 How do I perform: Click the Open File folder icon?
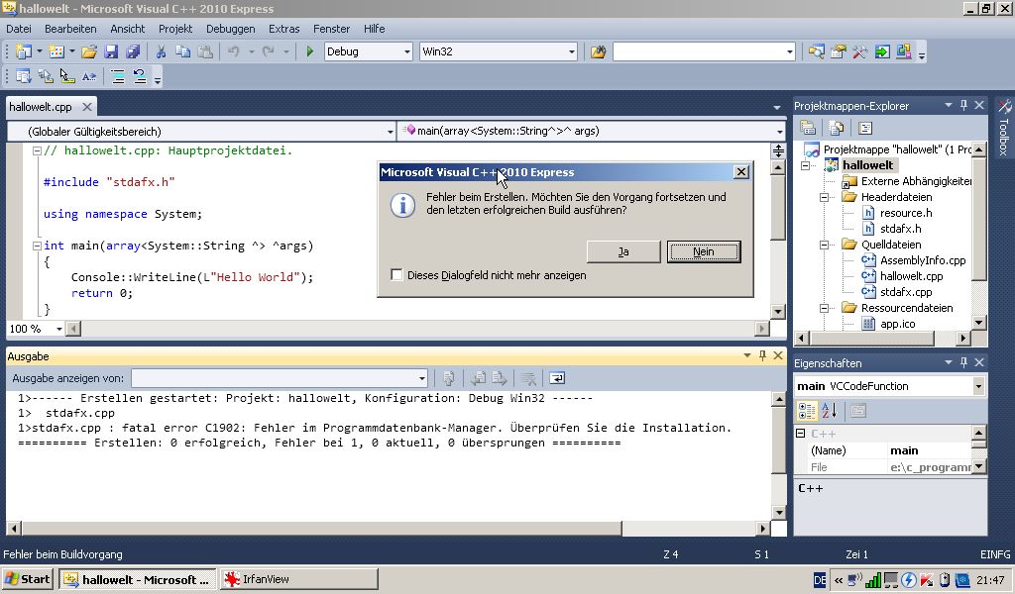(89, 51)
